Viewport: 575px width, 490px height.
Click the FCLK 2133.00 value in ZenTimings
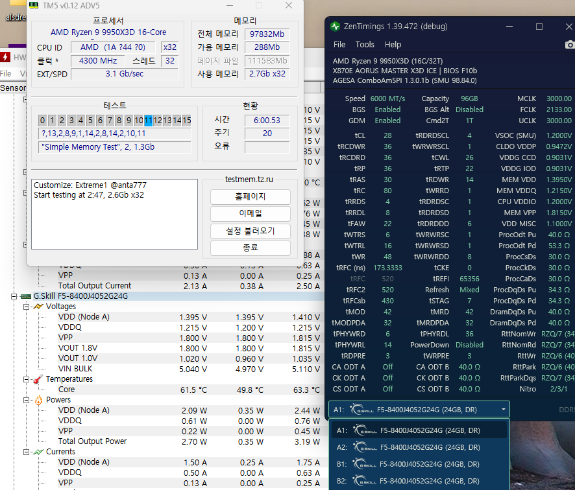[x=559, y=110]
